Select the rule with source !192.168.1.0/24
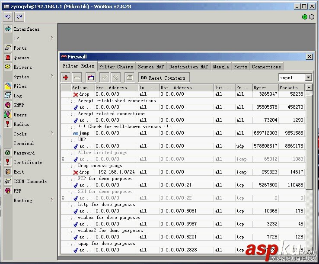Viewport: 319px width, 264px height. click(115, 172)
